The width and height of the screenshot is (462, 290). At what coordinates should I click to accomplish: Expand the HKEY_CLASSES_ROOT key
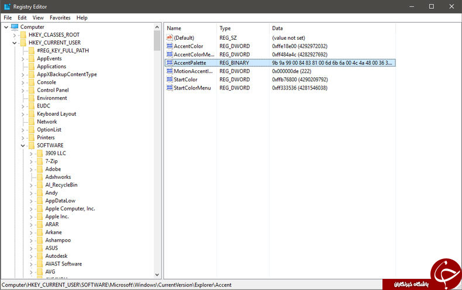click(x=14, y=35)
